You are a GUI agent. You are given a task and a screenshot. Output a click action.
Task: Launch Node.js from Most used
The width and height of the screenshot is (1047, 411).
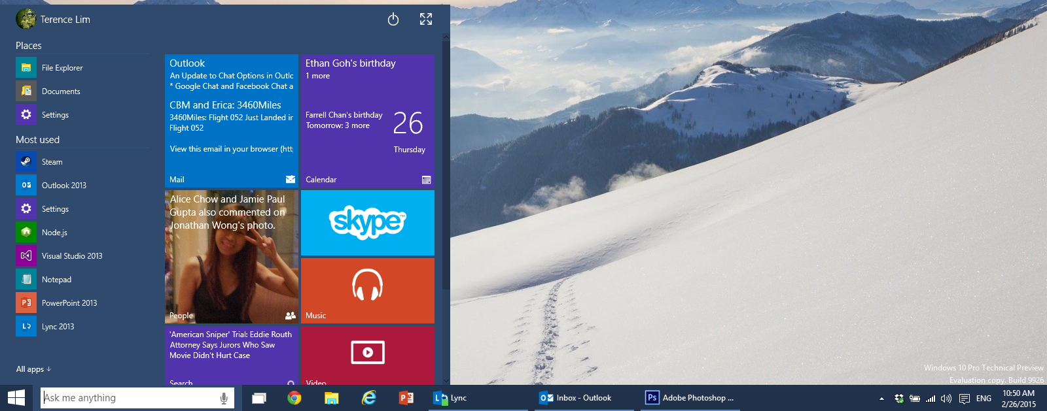[82, 233]
